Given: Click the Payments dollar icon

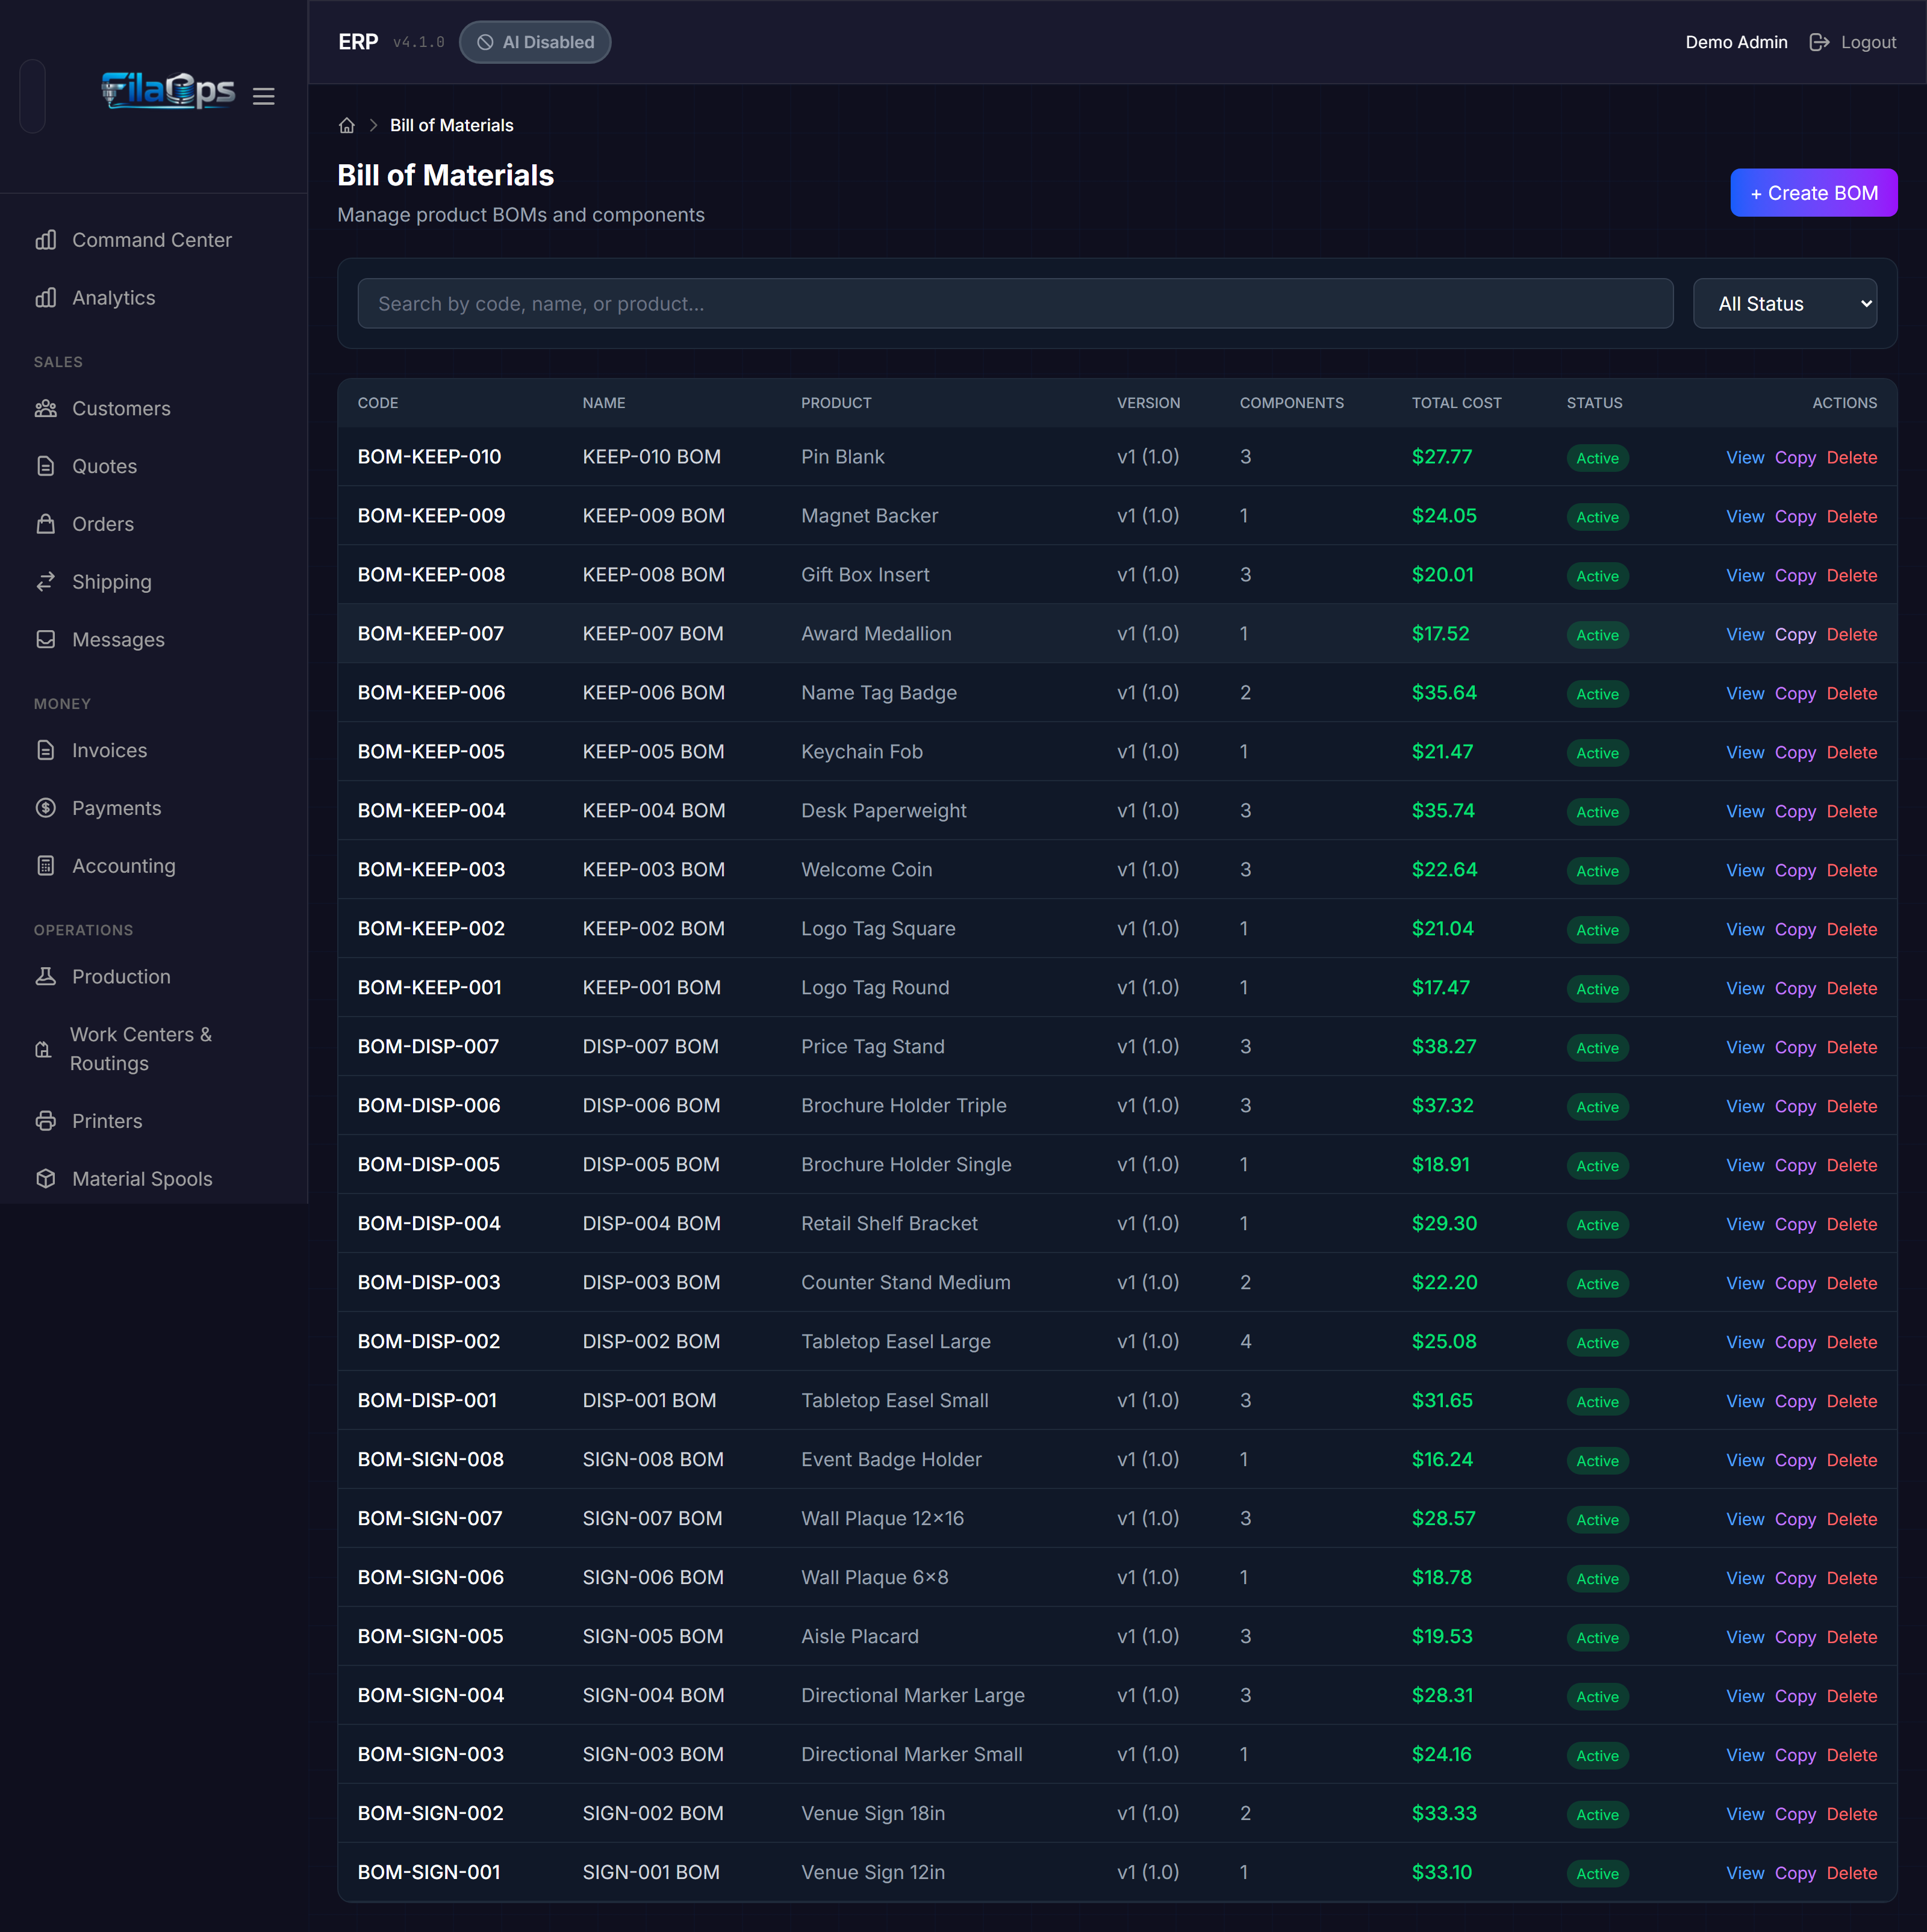Looking at the screenshot, I should (x=46, y=808).
